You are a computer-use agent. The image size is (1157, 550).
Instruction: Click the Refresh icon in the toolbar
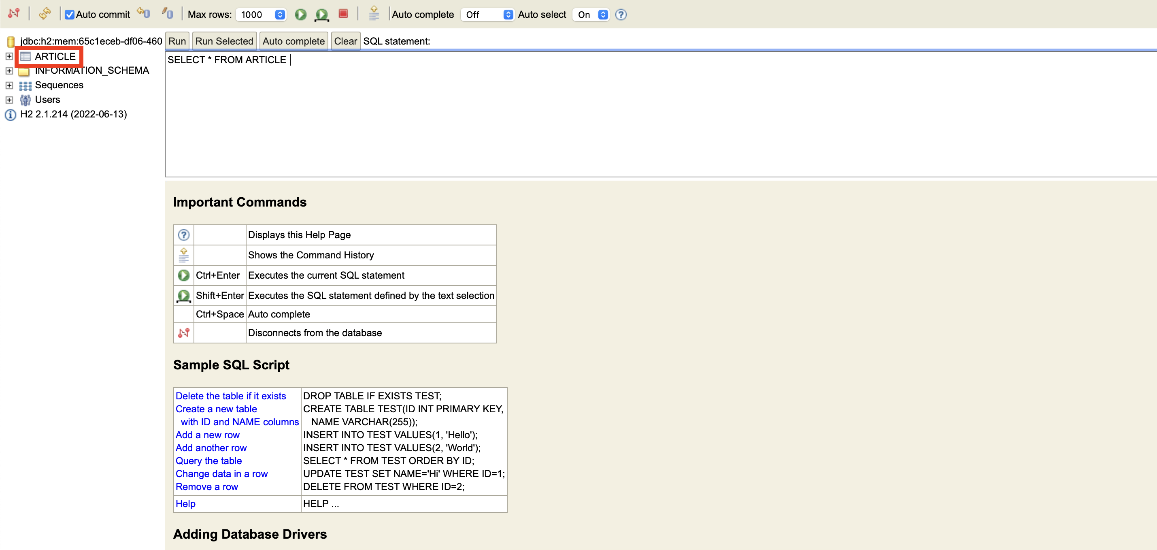tap(45, 13)
